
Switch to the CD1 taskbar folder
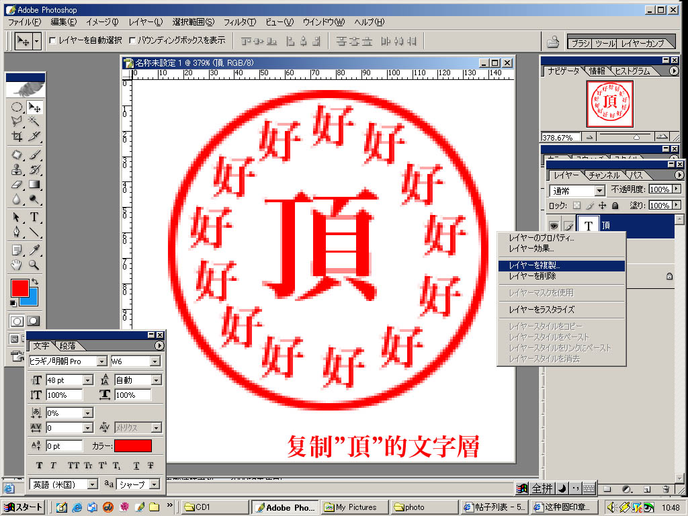pos(214,507)
